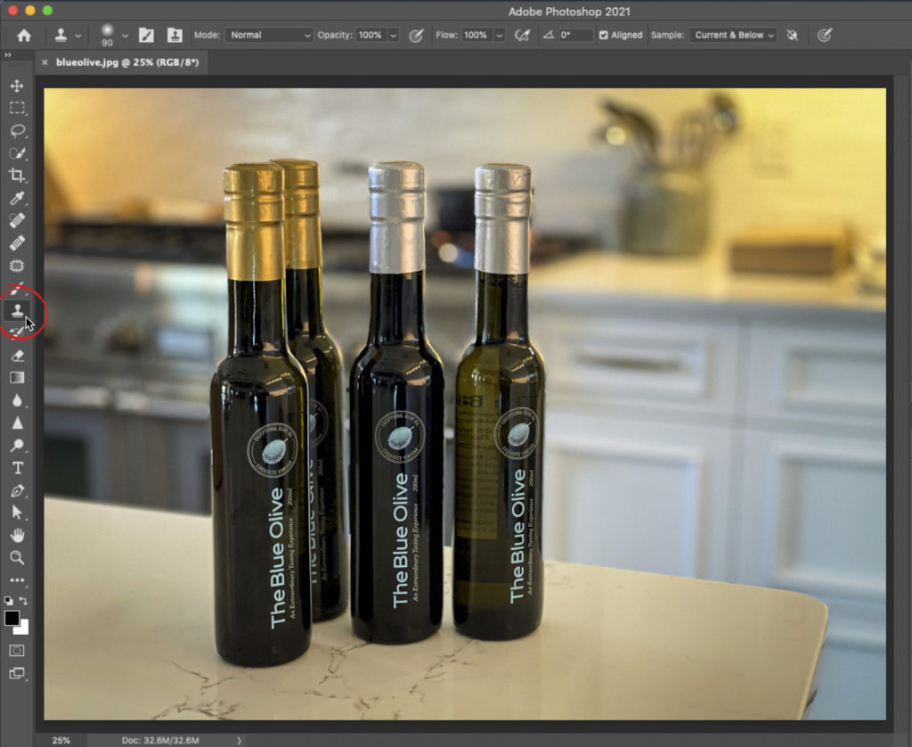Select the Type tool
This screenshot has width=912, height=747.
coord(17,468)
